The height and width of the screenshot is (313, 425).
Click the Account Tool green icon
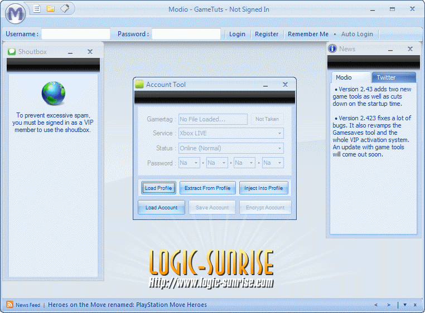[139, 84]
